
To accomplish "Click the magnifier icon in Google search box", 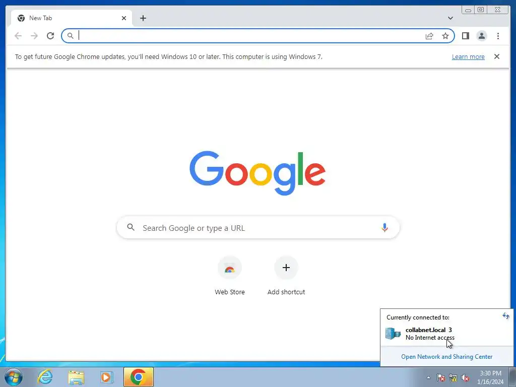I will click(x=131, y=227).
